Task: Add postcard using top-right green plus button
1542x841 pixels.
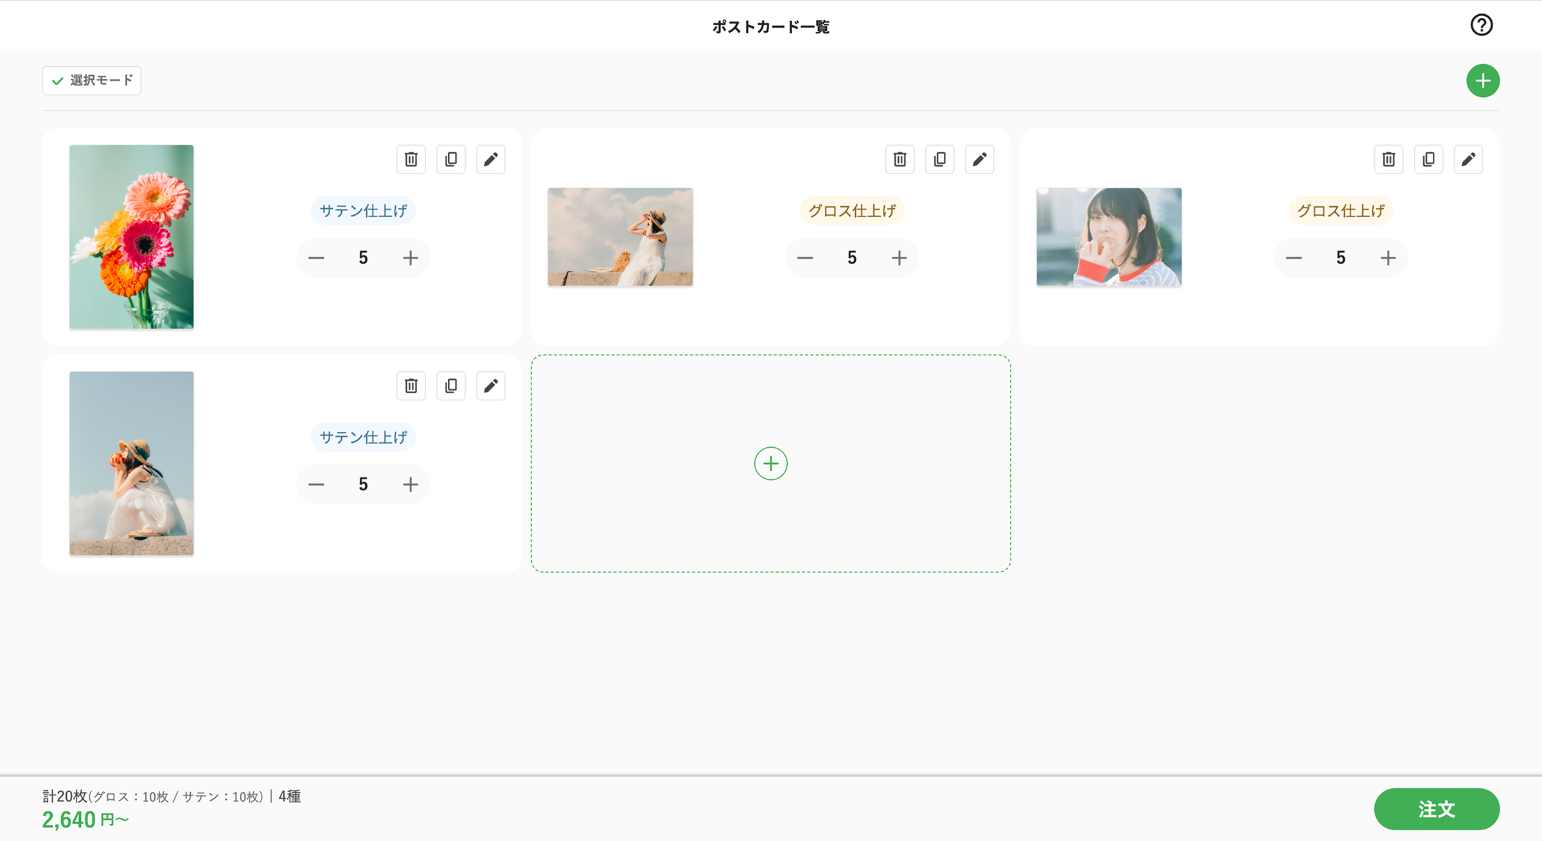Action: [x=1483, y=81]
